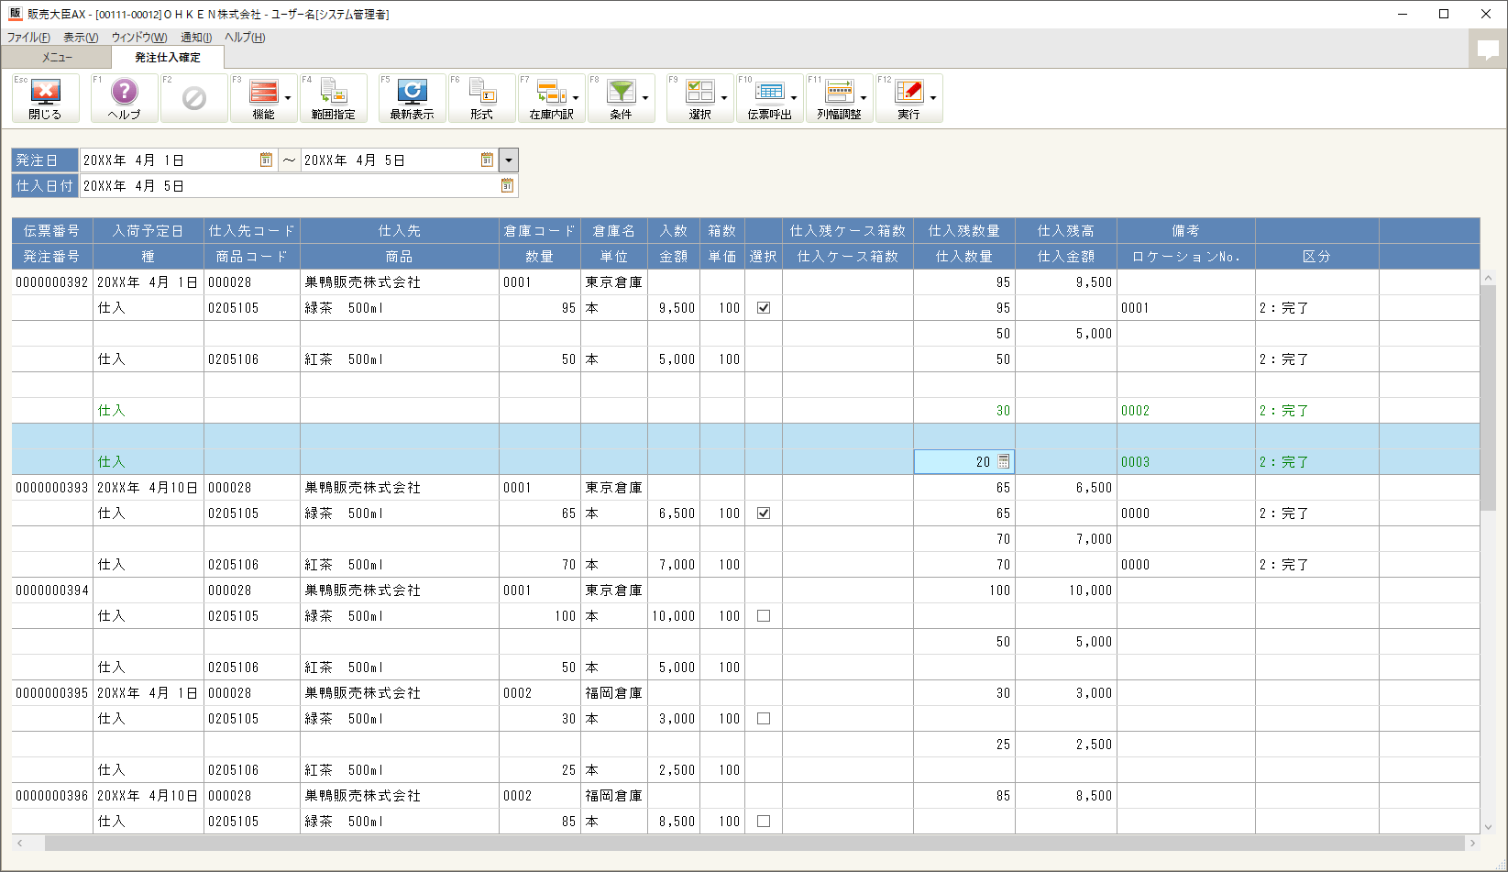
Task: Select the 範囲指定 range toolbar icon
Action: click(334, 98)
